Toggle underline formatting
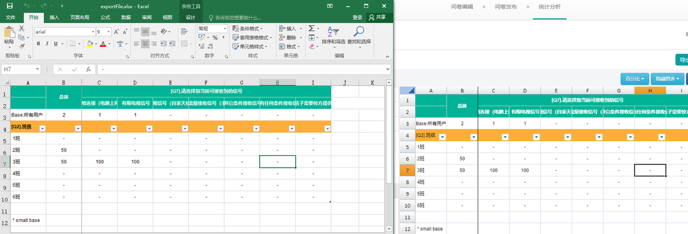 pos(57,44)
